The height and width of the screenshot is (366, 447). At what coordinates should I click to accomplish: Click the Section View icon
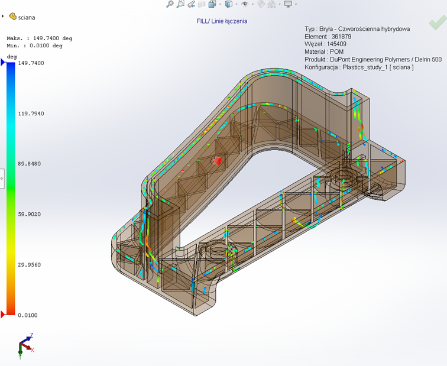(x=202, y=4)
